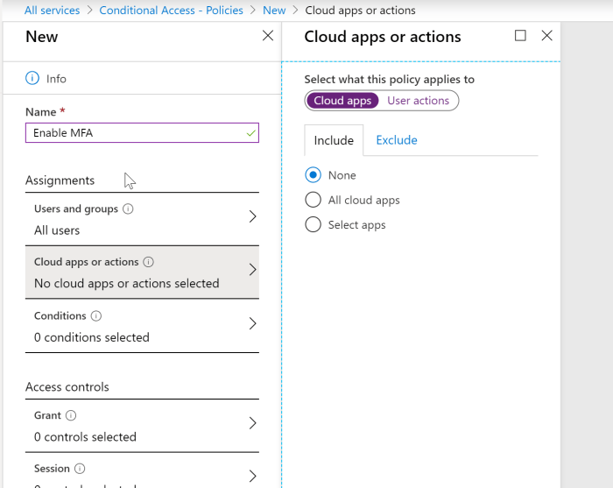Switch policy target to User actions

tap(418, 101)
